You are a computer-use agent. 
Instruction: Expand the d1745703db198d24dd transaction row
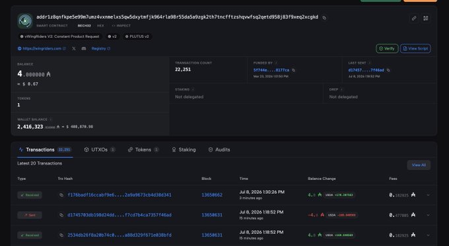428,215
